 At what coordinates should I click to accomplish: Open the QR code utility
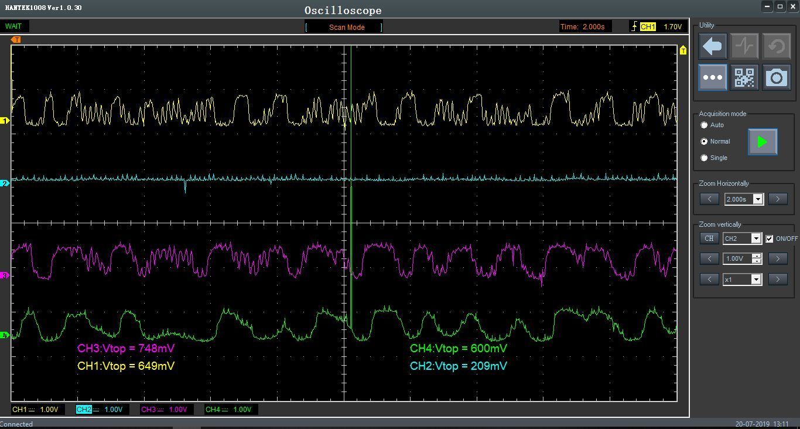tap(744, 77)
